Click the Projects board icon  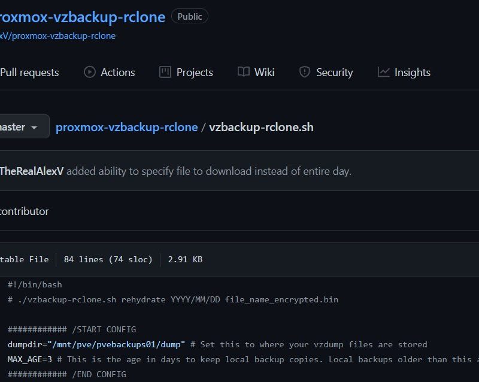(165, 72)
